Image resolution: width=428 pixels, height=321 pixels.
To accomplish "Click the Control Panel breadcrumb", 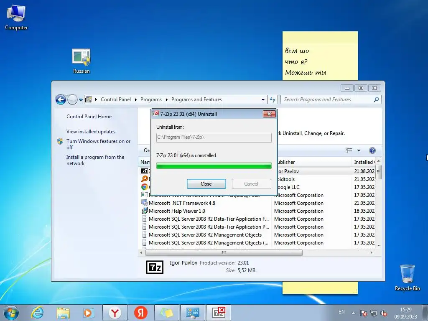I will (x=116, y=99).
